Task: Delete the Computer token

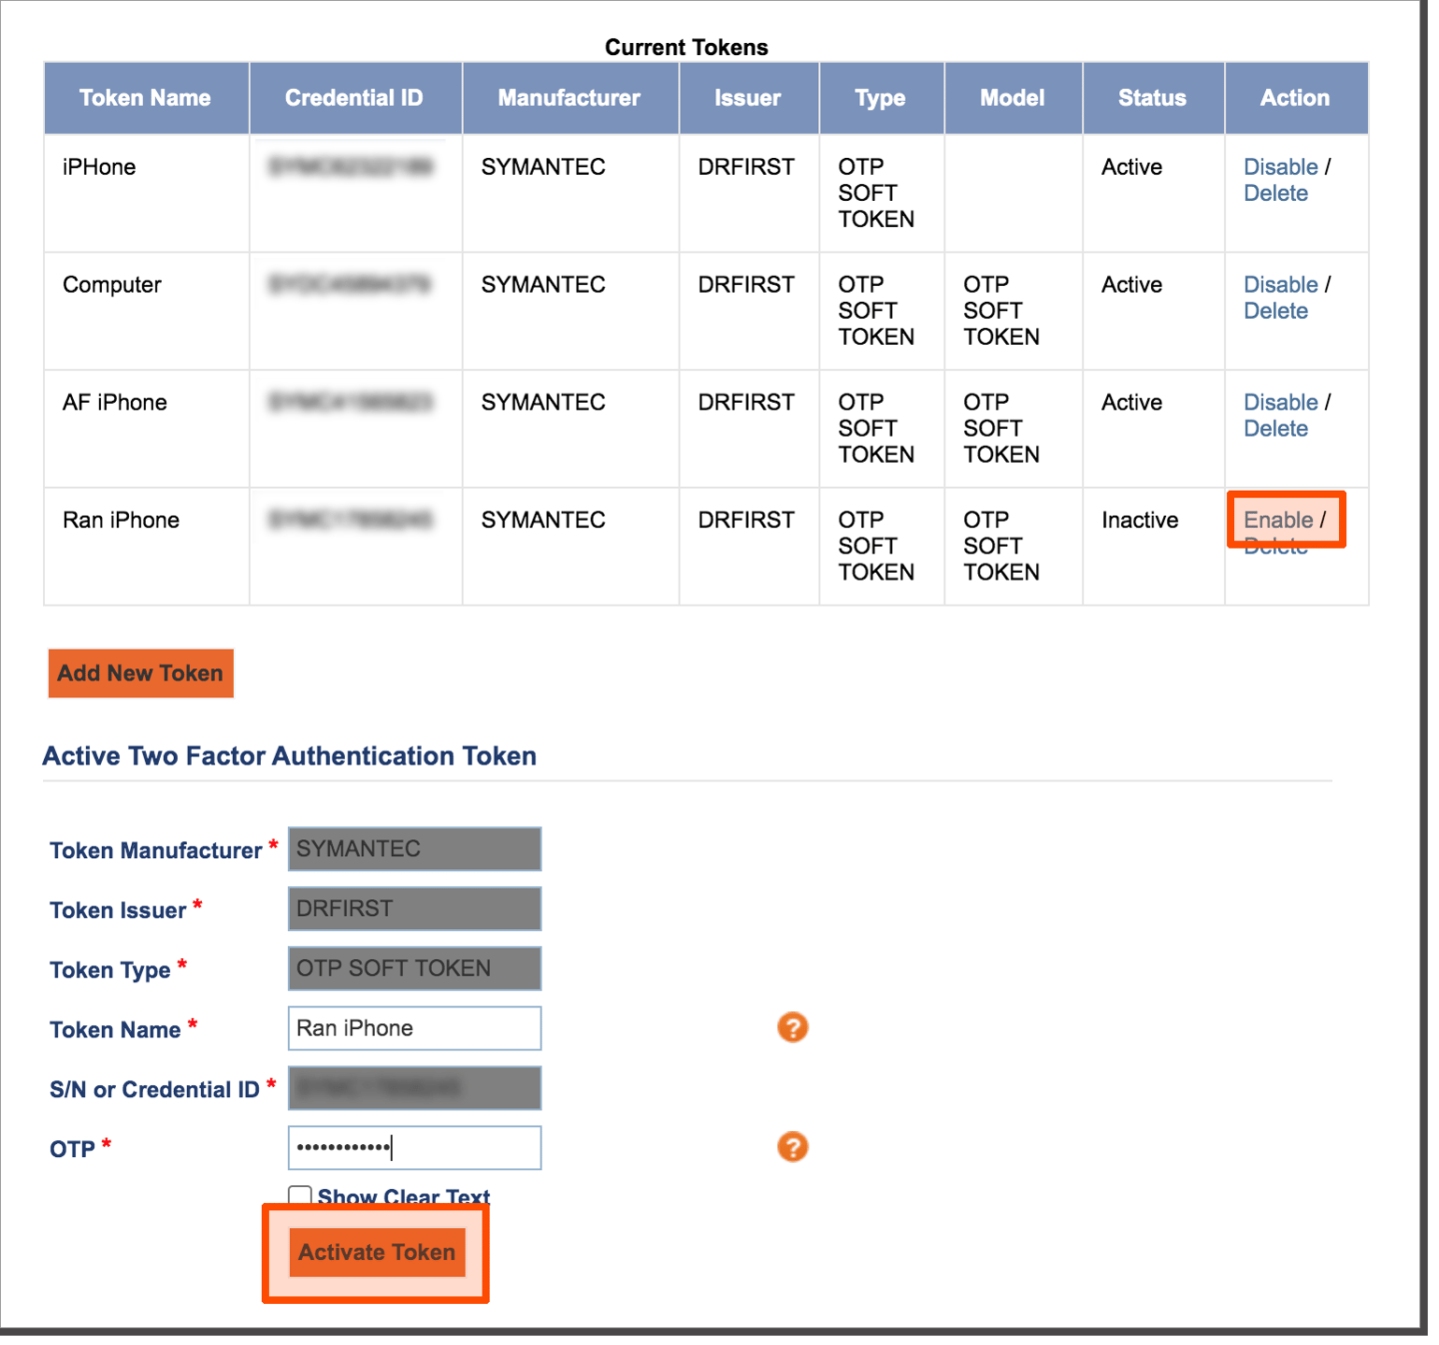Action: pos(1275,310)
